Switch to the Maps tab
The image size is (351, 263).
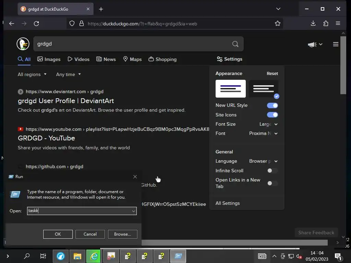(133, 59)
